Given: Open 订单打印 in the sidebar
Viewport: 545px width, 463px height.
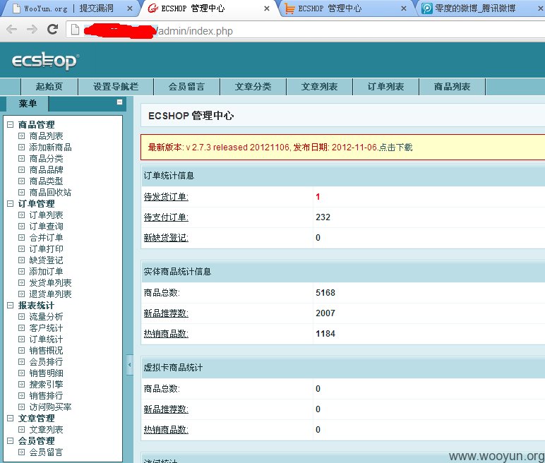Looking at the screenshot, I should pos(46,249).
